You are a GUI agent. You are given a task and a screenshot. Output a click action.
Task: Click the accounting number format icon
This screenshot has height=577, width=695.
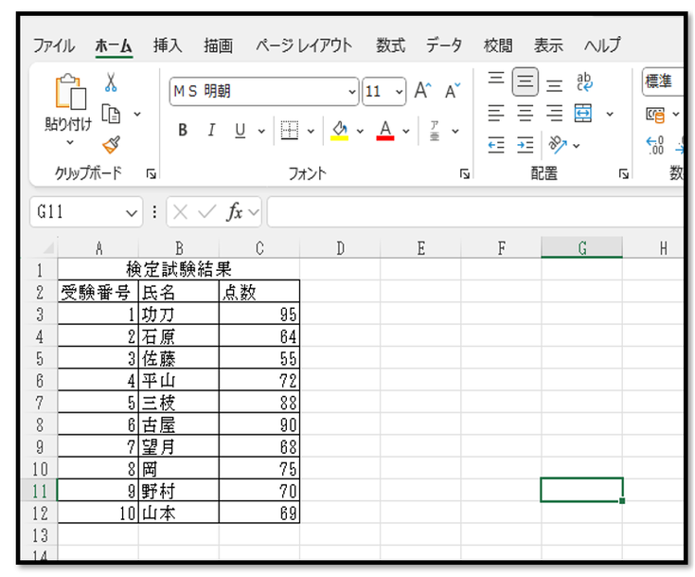tap(655, 115)
